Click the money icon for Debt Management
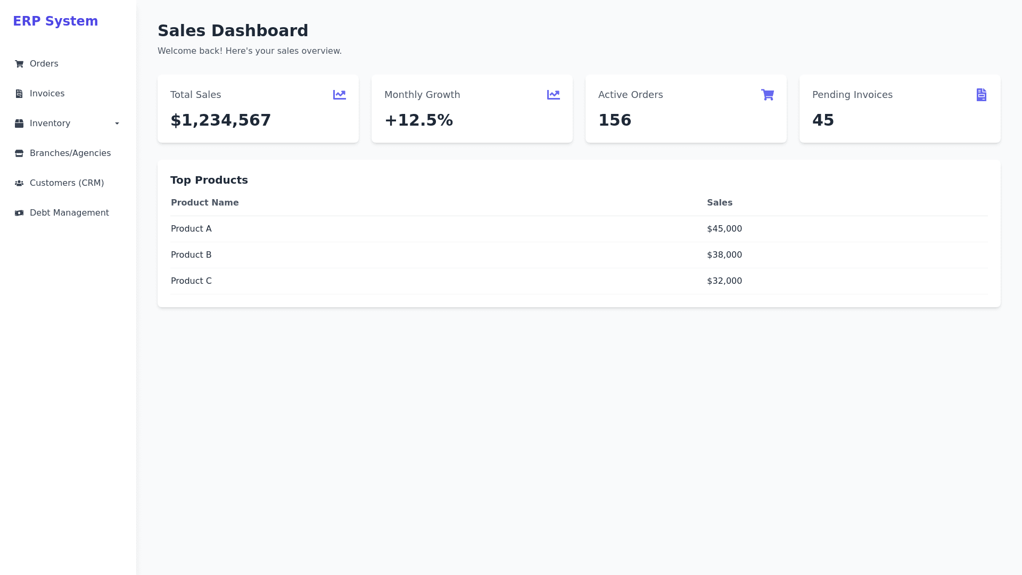The width and height of the screenshot is (1022, 575). (19, 212)
